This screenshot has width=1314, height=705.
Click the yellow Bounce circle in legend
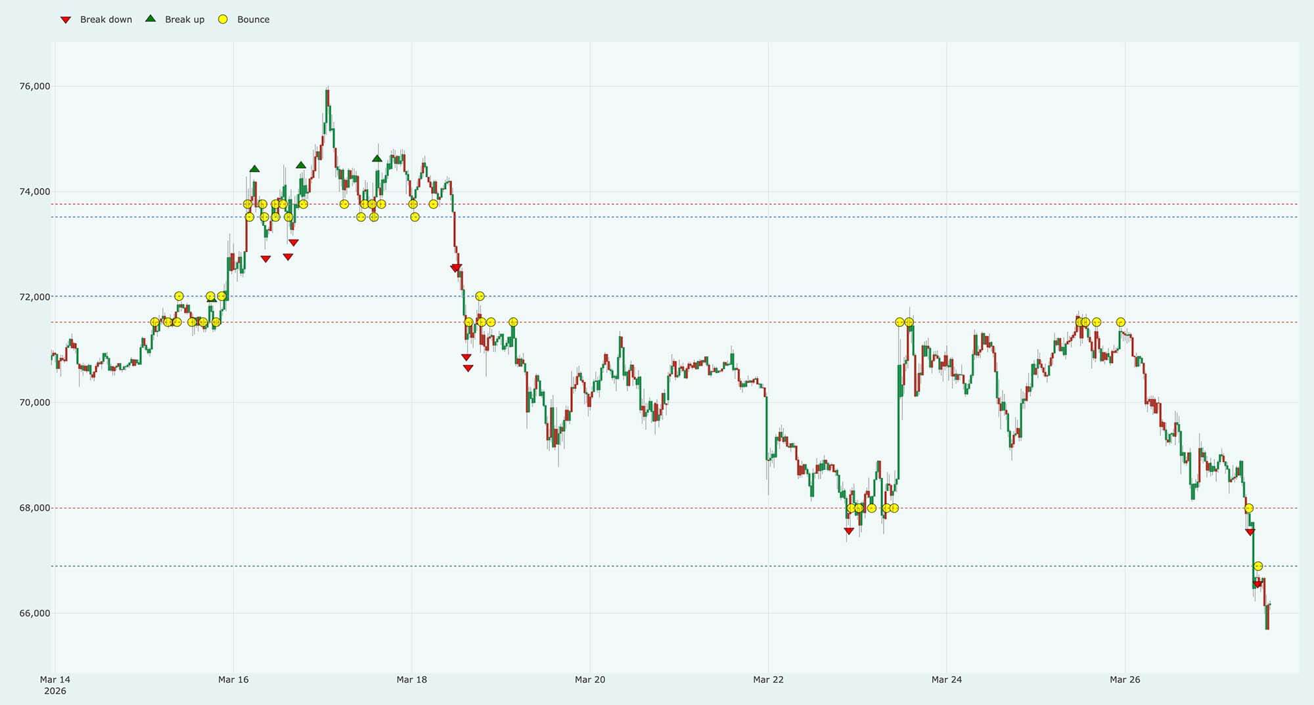pos(223,20)
